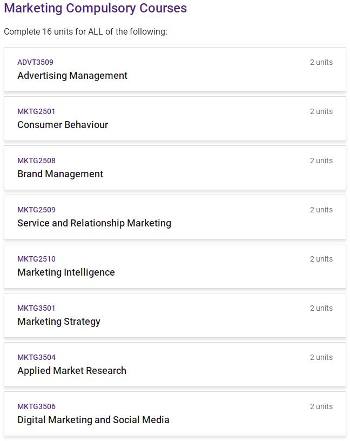Click the Brand Management course title
This screenshot has width=350, height=441.
tap(60, 174)
